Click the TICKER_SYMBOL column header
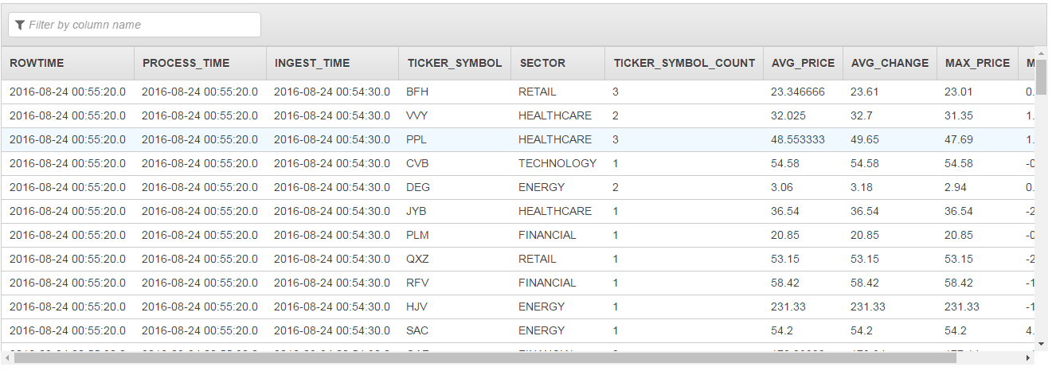 coord(454,63)
